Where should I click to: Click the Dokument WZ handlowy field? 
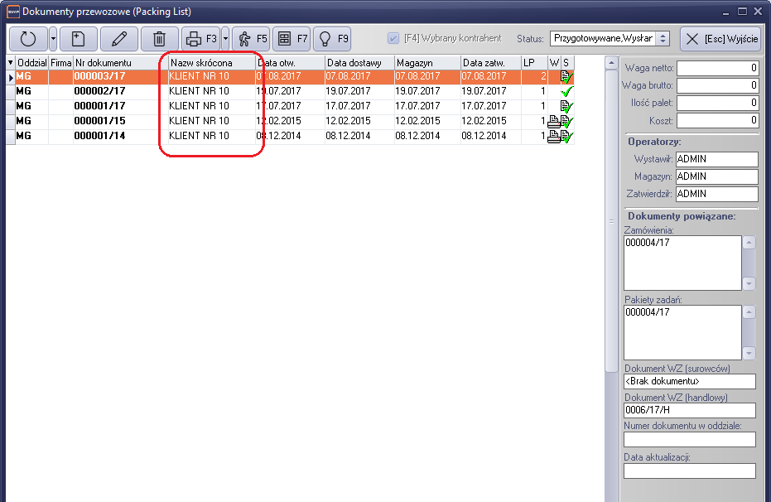pos(689,410)
